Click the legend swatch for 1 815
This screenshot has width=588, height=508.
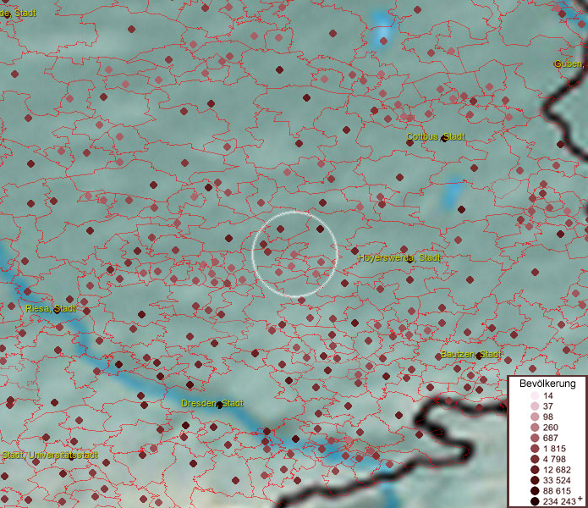535,449
